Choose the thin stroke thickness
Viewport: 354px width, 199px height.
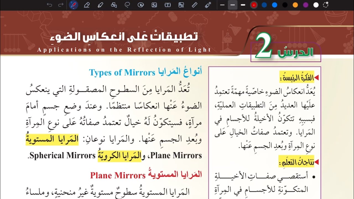click(x=222, y=5)
